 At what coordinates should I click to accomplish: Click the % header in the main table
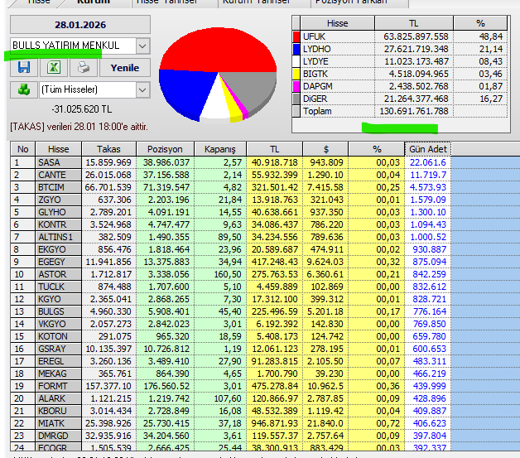377,149
